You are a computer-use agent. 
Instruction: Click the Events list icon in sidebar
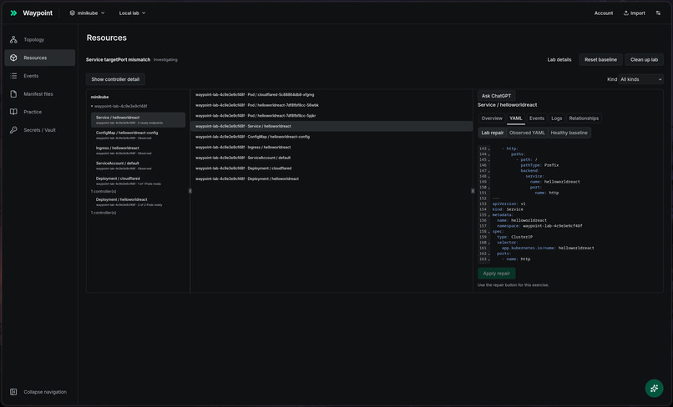click(13, 76)
